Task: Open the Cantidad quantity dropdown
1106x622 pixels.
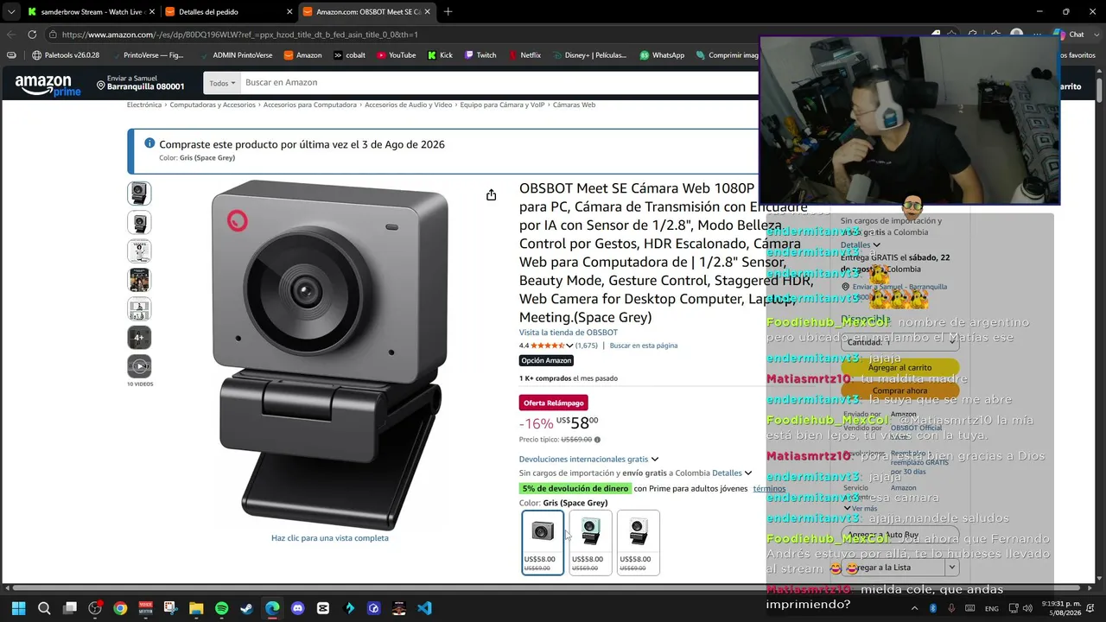Action: 899,342
